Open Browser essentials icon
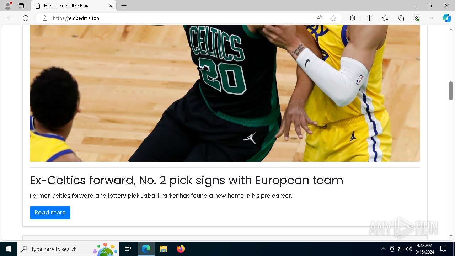The image size is (455, 256). (x=417, y=18)
